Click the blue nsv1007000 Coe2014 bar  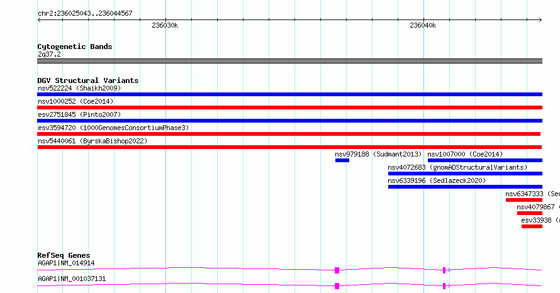pos(485,160)
